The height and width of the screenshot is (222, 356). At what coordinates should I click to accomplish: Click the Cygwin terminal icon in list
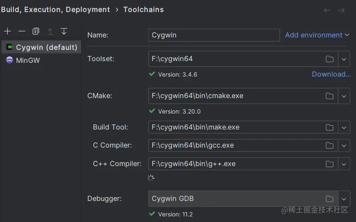point(10,47)
